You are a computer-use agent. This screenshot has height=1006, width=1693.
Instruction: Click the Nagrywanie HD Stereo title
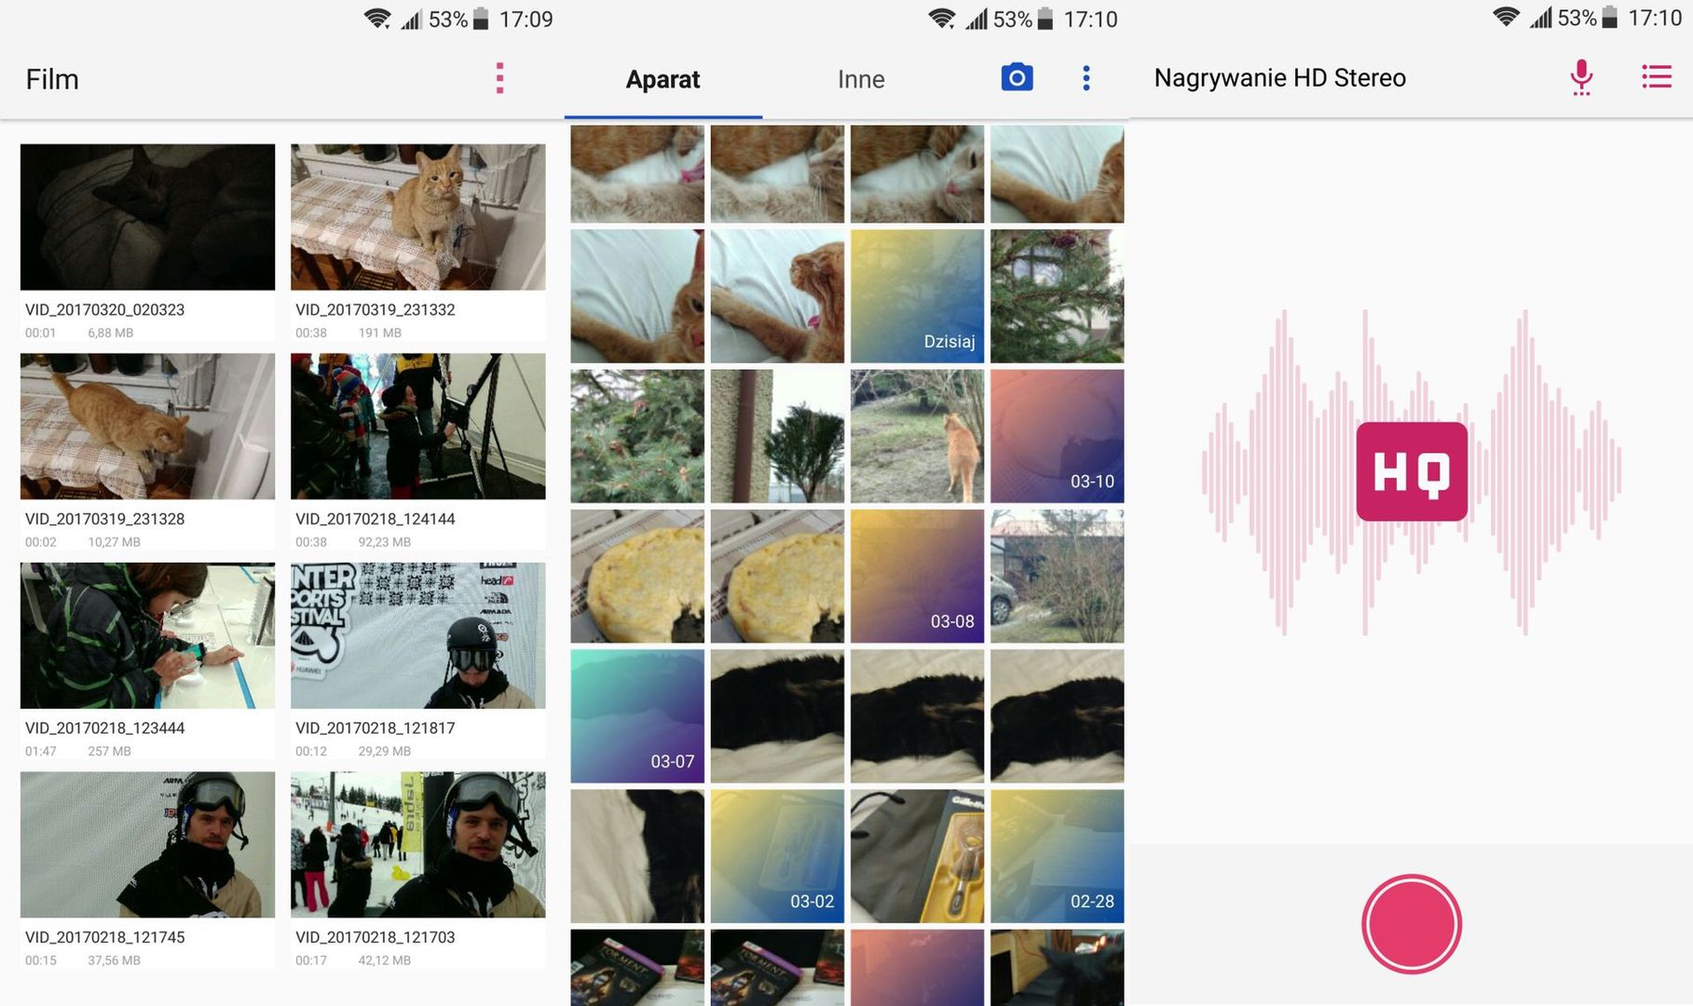pyautogui.click(x=1279, y=77)
